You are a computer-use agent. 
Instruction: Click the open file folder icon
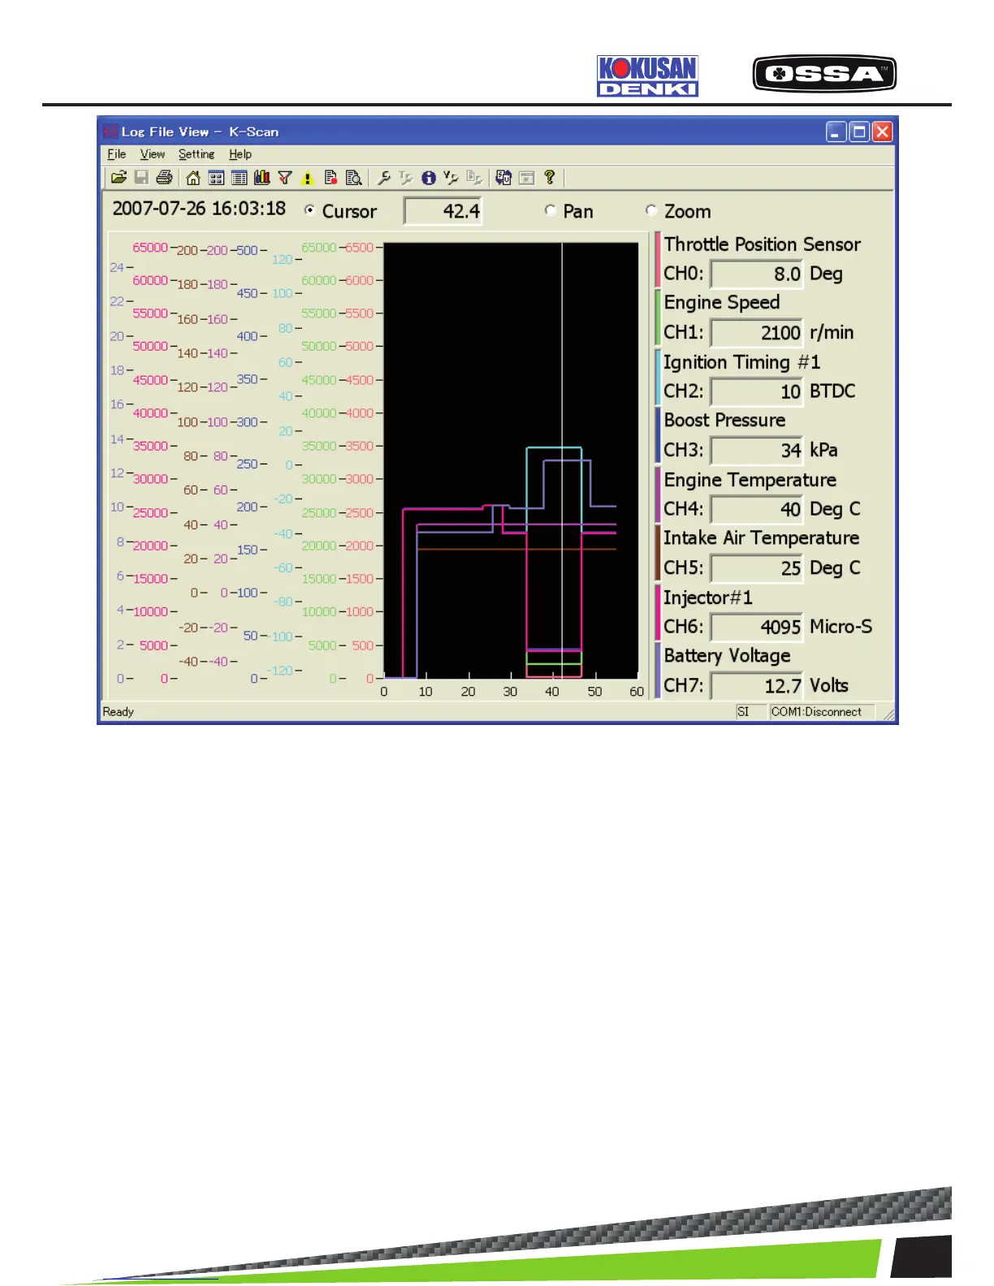click(119, 177)
